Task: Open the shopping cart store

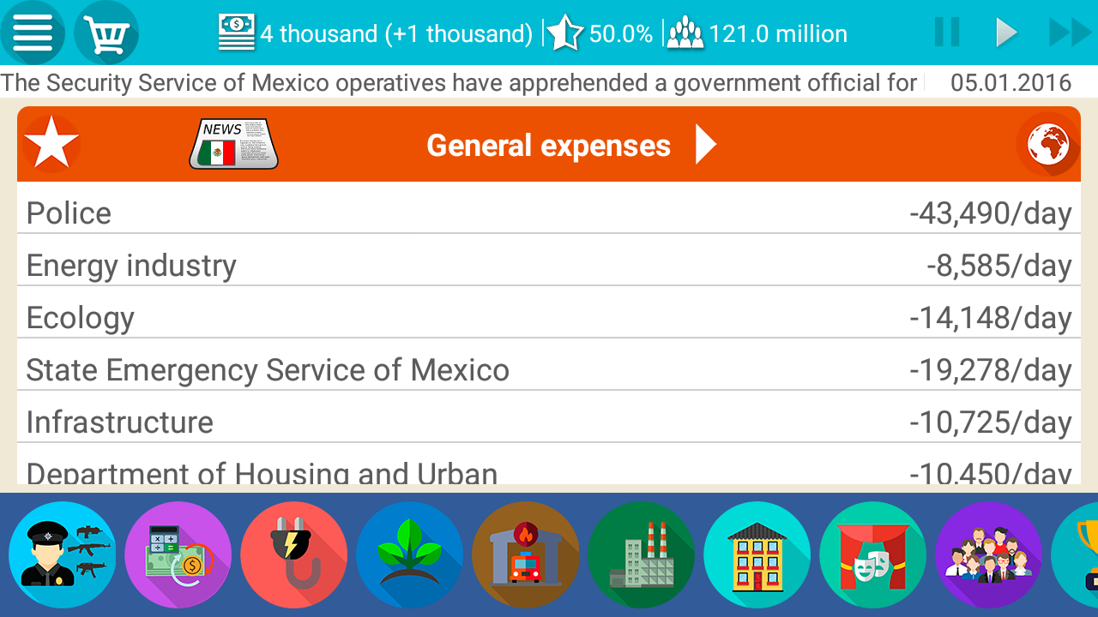Action: [x=106, y=33]
